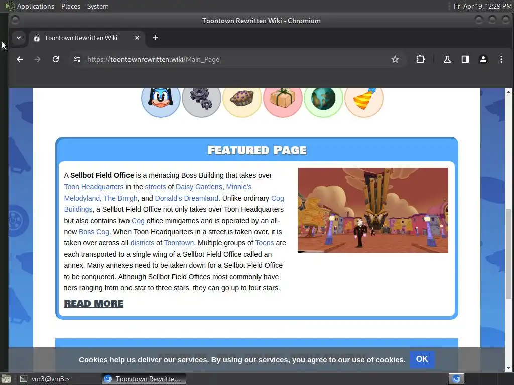Open the Applications menu
Viewport: 514px width, 385px height.
(36, 6)
